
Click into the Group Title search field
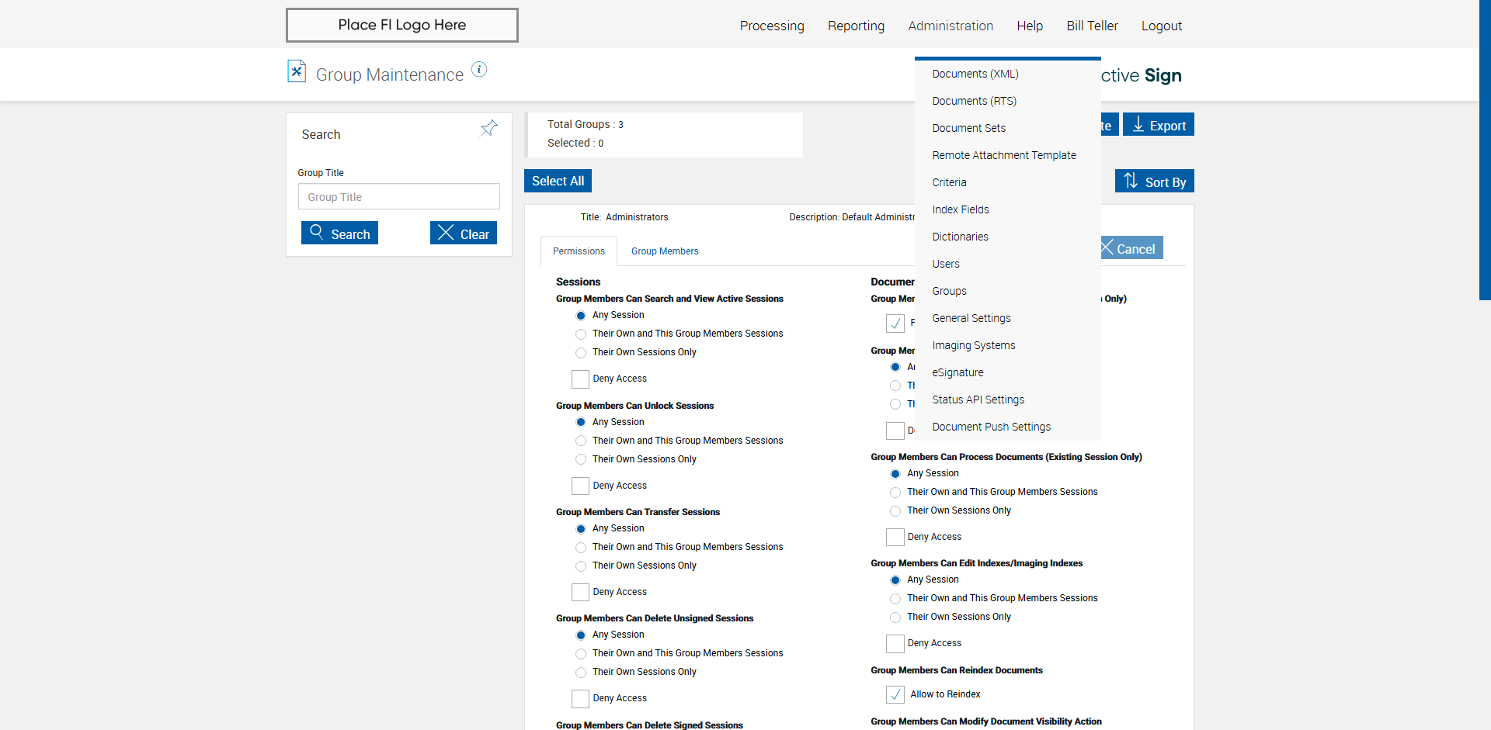[x=398, y=196]
